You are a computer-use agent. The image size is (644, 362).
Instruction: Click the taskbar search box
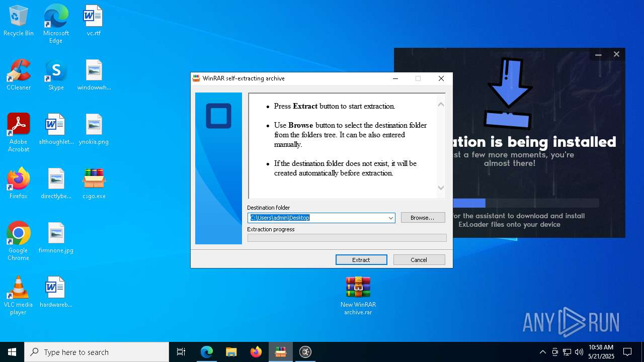[97, 352]
